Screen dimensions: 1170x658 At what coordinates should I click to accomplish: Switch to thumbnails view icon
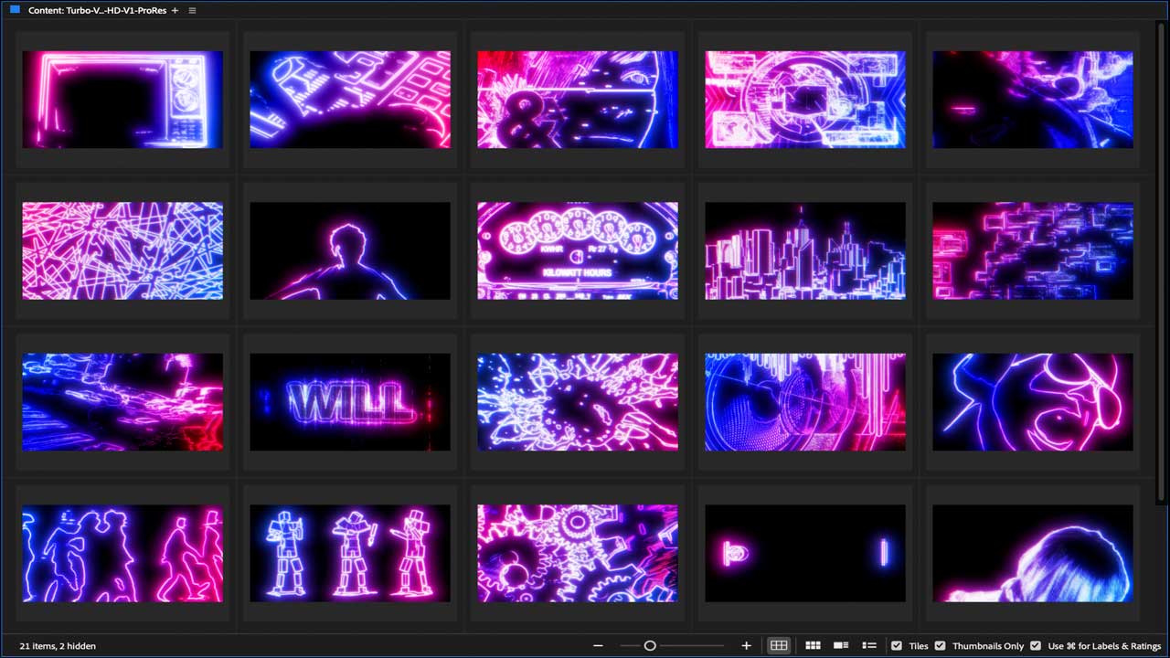813,646
